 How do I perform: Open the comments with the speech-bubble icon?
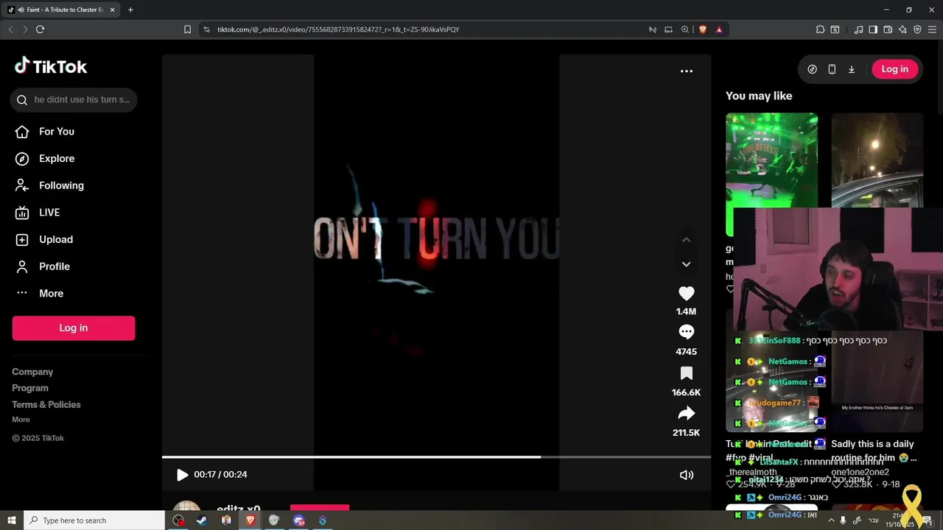coord(686,332)
